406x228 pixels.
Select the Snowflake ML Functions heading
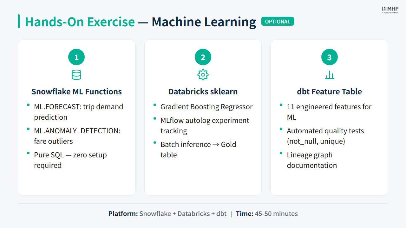76,92
